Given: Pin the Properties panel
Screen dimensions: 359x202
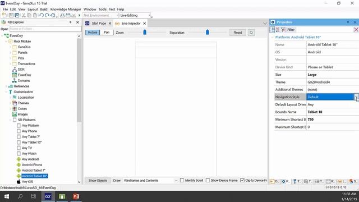Looking at the screenshot, I should click(x=348, y=22).
